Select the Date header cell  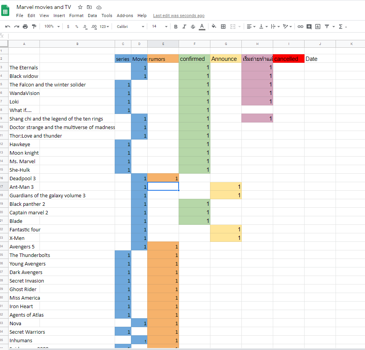click(320, 59)
